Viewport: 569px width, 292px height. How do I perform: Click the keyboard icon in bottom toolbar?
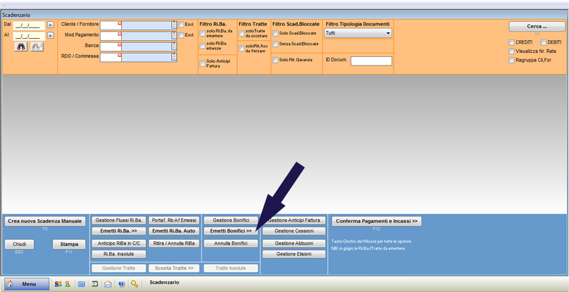pyautogui.click(x=81, y=284)
